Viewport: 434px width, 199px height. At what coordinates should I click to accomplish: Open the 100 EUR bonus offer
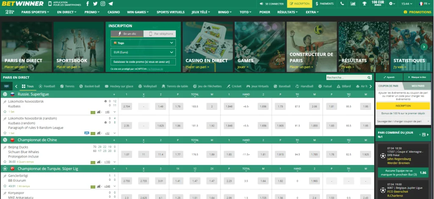pyautogui.click(x=378, y=3)
